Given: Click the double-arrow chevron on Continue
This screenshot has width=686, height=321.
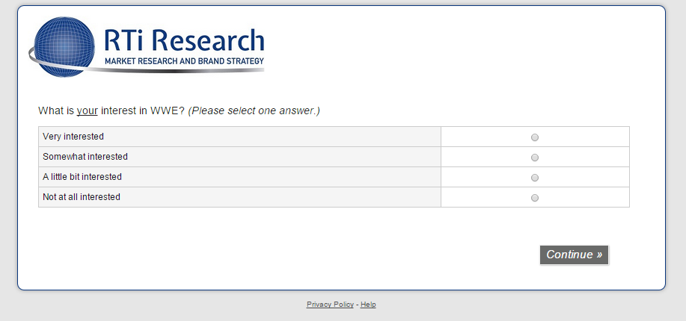Looking at the screenshot, I should click(599, 255).
